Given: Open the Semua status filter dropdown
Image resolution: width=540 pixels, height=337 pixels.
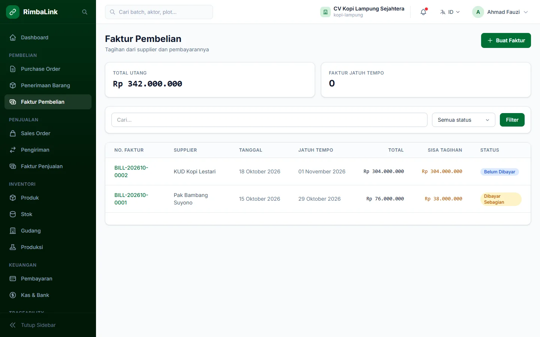Looking at the screenshot, I should click(x=463, y=120).
